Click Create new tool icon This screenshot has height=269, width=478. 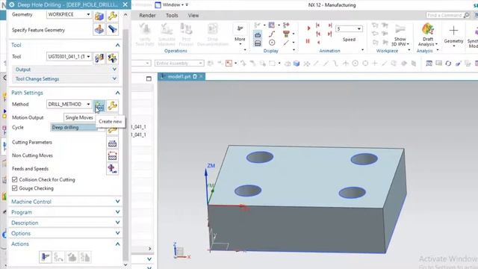tap(99, 58)
